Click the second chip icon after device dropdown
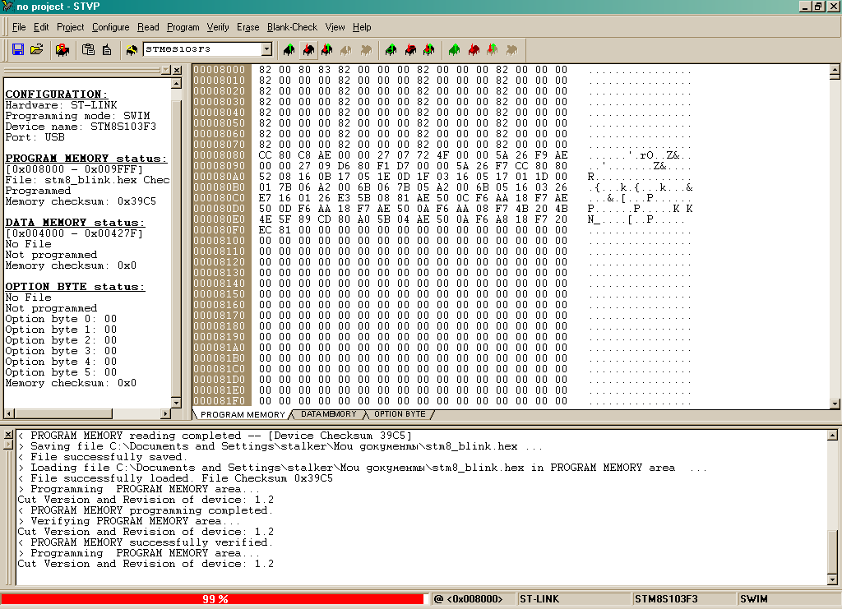This screenshot has width=842, height=609. pos(308,49)
